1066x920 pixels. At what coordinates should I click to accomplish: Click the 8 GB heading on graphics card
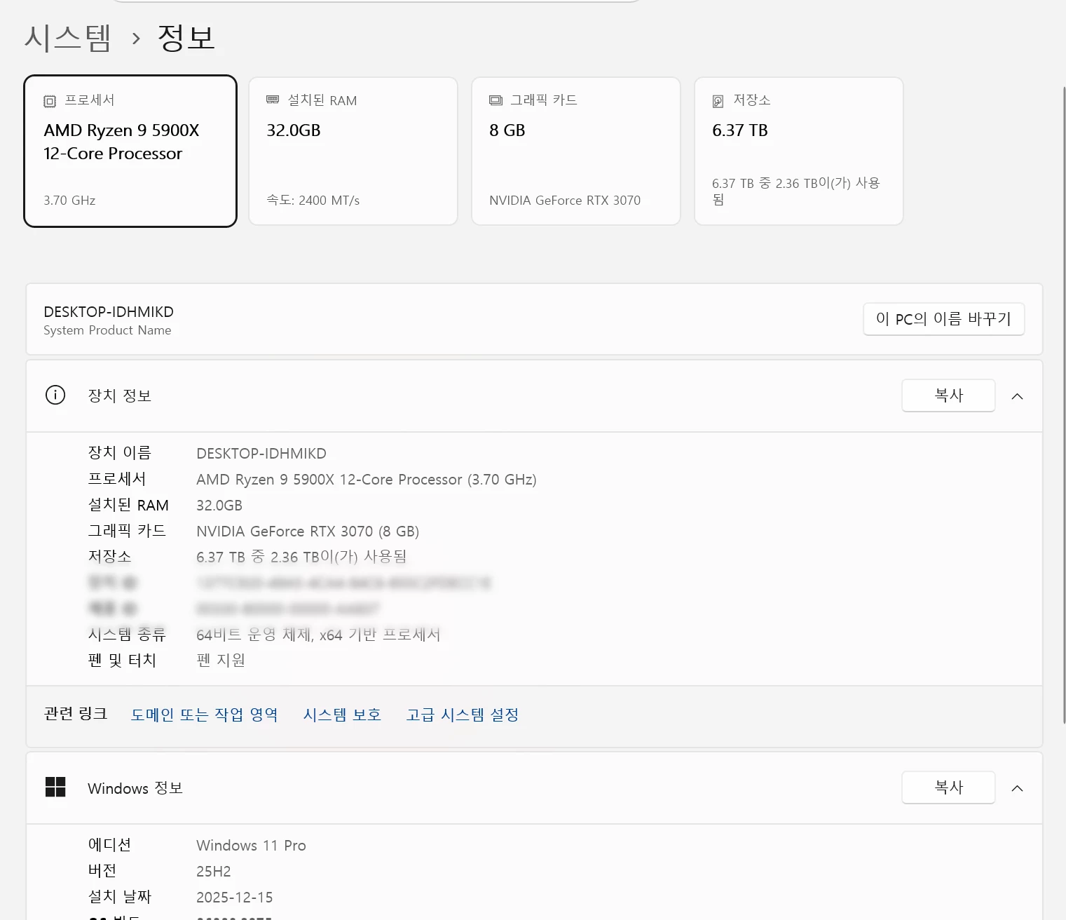pyautogui.click(x=507, y=130)
